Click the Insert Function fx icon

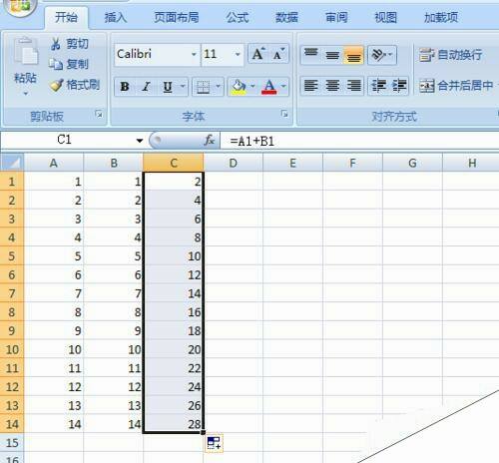[x=209, y=141]
